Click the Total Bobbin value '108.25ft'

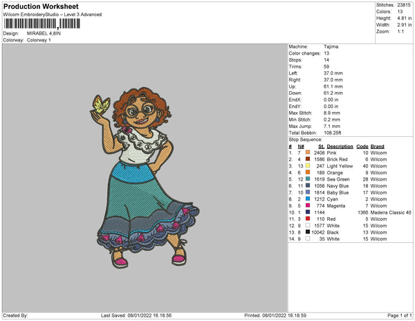point(333,133)
